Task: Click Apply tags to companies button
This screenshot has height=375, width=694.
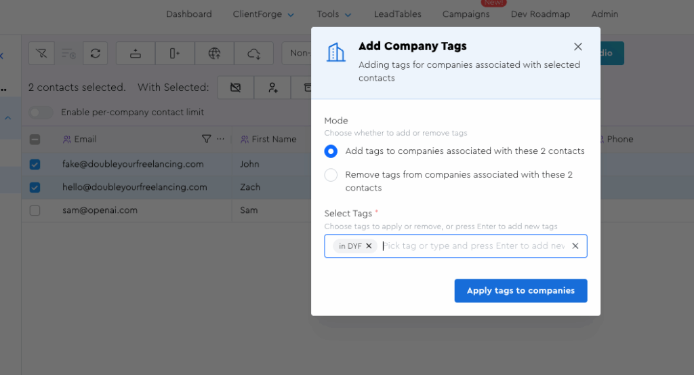Action: [x=520, y=290]
